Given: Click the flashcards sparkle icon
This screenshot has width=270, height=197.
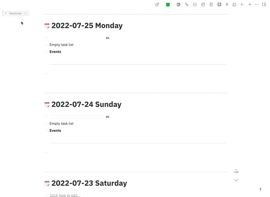Looking at the screenshot, I should [186, 4].
